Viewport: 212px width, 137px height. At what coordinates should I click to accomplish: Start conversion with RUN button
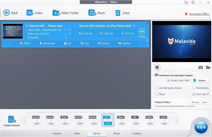coord(201,127)
